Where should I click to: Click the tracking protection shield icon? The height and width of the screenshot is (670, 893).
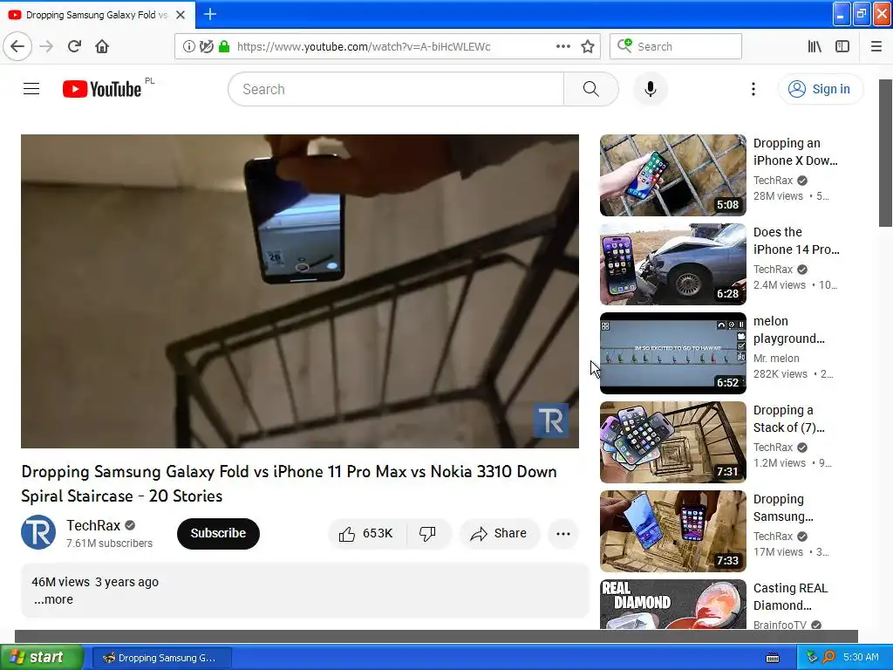[x=206, y=46]
